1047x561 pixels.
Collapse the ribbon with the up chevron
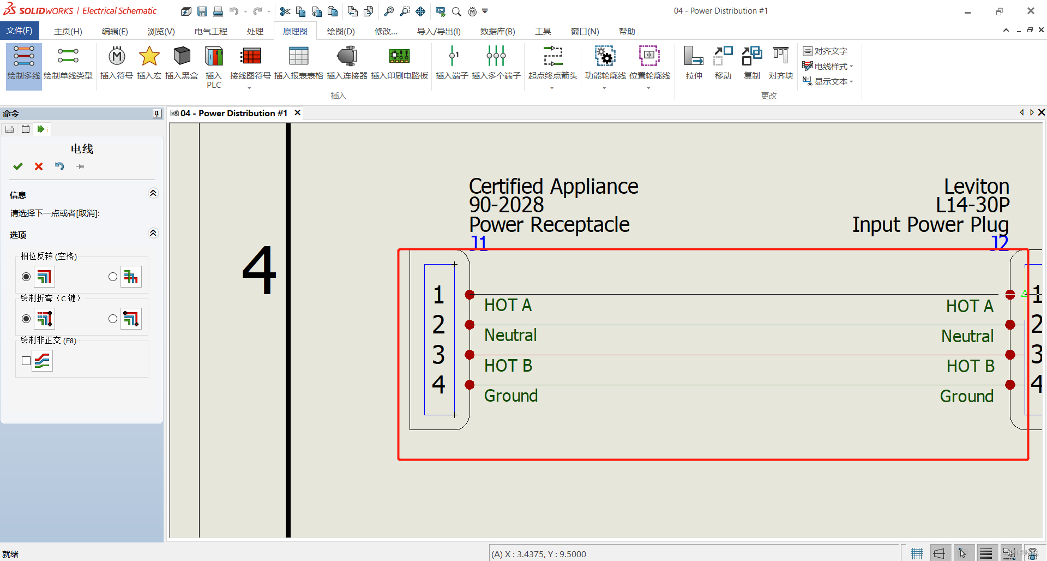1006,30
